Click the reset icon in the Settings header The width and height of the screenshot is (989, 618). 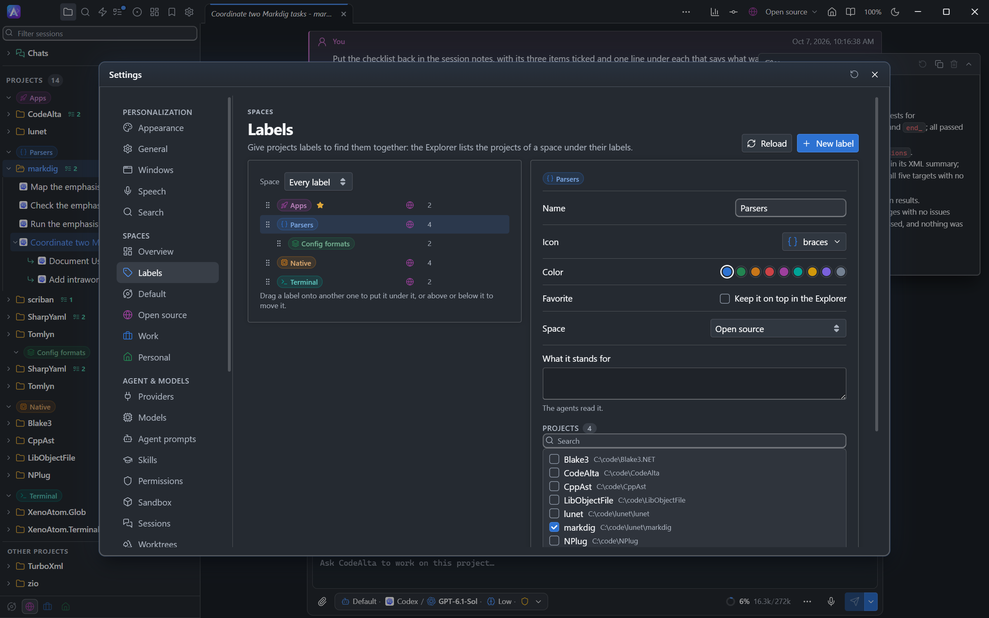[x=854, y=75]
